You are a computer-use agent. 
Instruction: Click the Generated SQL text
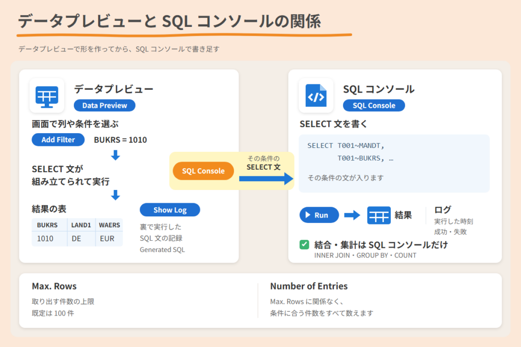[162, 250]
